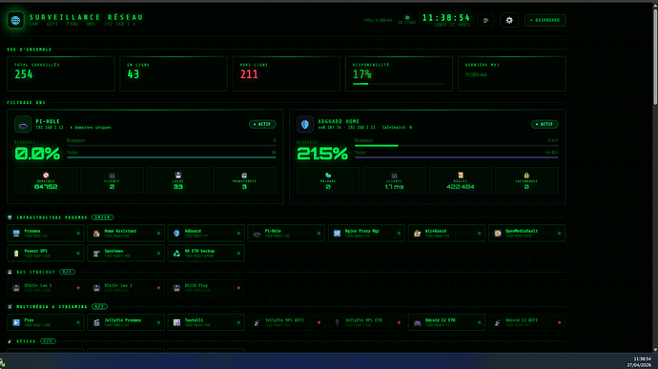This screenshot has width=658, height=369.
Task: Click the Jellyfin Proxmox clapperboard icon
Action: pyautogui.click(x=96, y=323)
